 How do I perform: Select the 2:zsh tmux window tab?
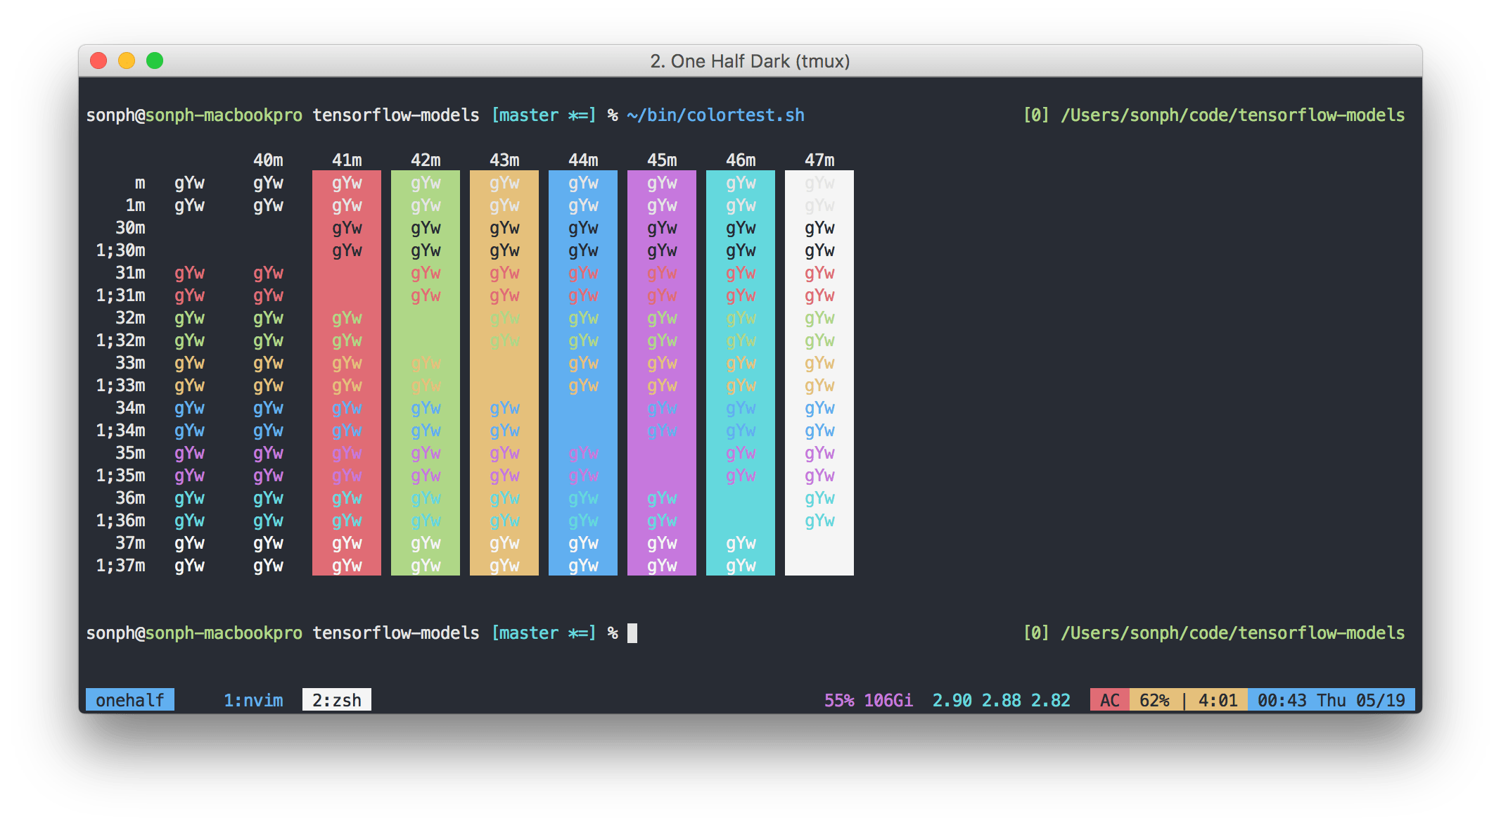tap(337, 700)
